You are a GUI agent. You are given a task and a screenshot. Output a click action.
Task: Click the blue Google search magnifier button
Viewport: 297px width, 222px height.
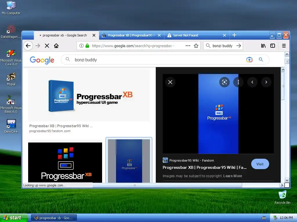coord(261,60)
